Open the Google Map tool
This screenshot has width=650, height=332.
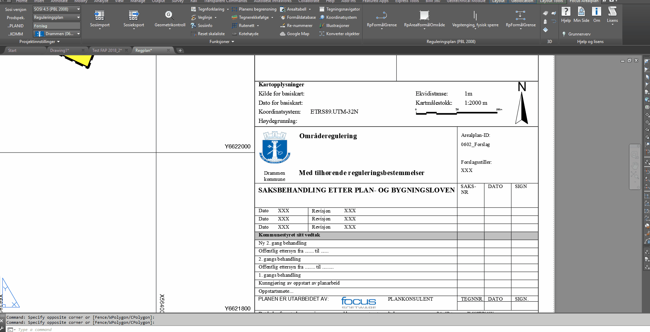click(x=295, y=34)
